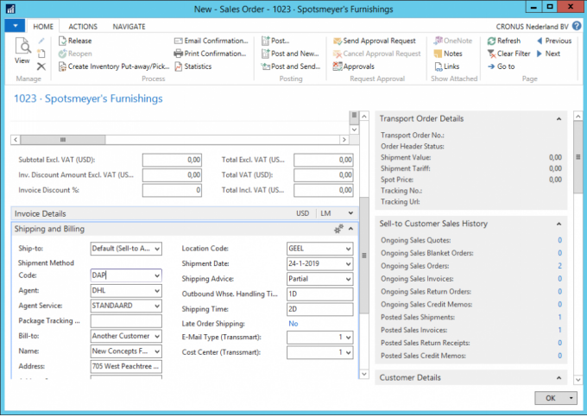This screenshot has height=417, width=587.
Task: Click the Post and New icon
Action: click(x=265, y=54)
